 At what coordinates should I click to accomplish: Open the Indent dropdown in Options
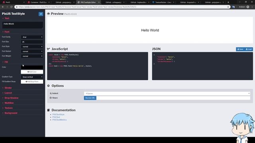pyautogui.click(x=167, y=94)
